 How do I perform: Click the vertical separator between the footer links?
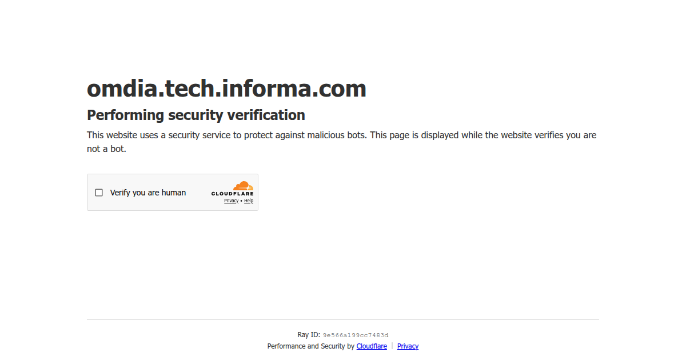[x=392, y=346]
